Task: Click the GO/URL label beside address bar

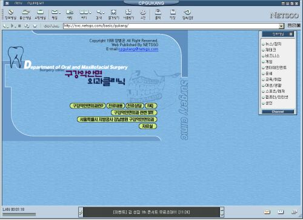Action: [x=52, y=26]
